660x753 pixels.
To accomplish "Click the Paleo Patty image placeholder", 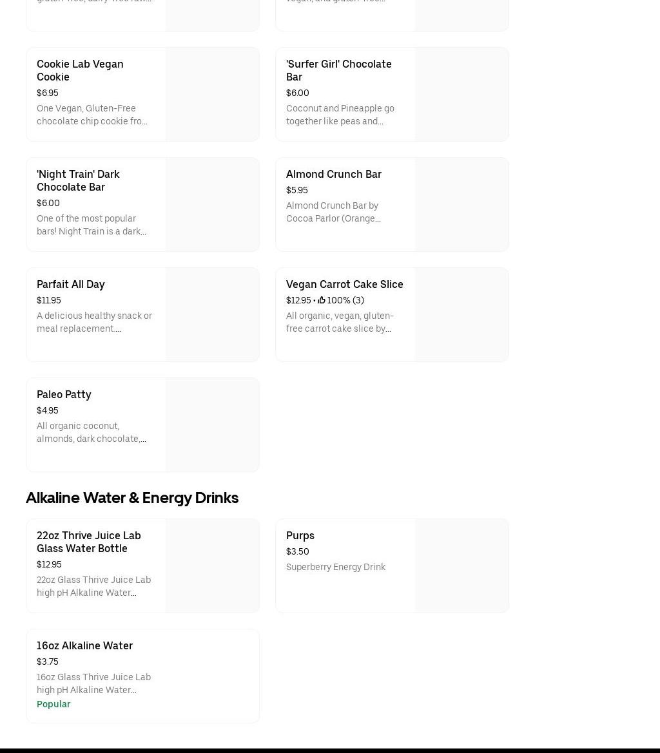I will tap(212, 424).
